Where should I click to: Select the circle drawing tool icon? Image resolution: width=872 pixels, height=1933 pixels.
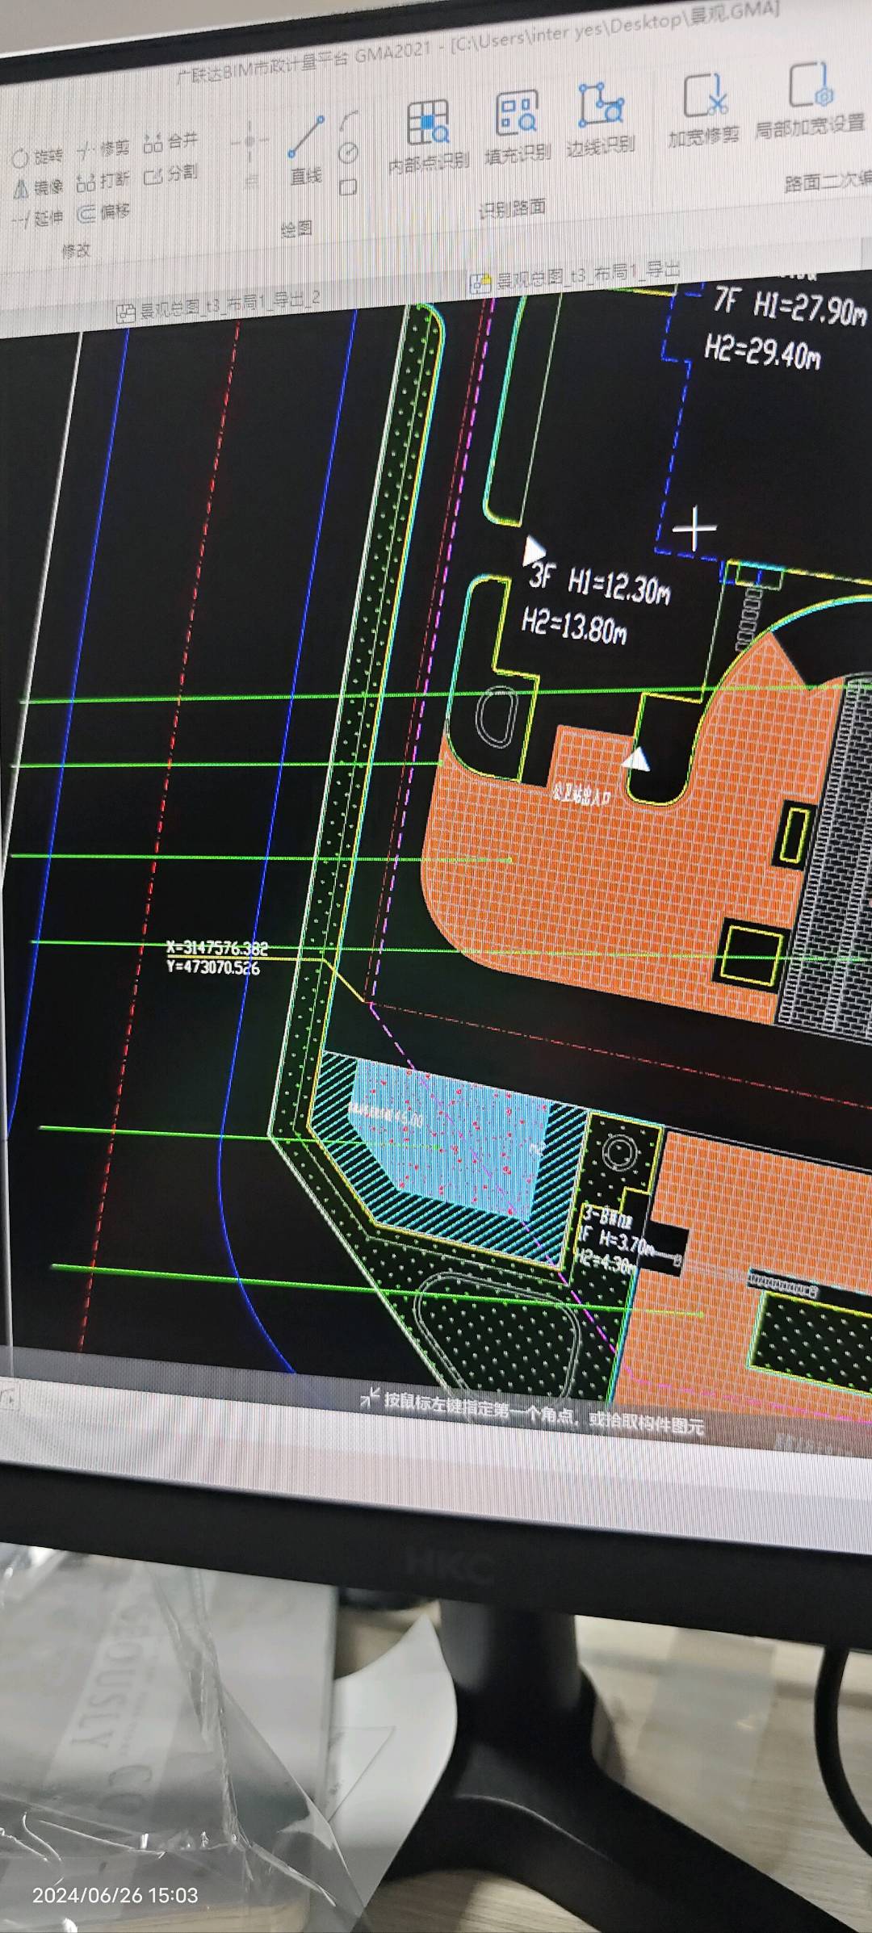pyautogui.click(x=348, y=153)
